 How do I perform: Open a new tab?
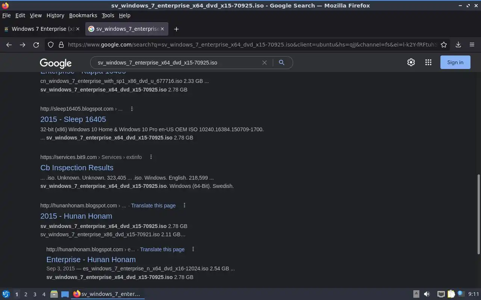pos(176,29)
